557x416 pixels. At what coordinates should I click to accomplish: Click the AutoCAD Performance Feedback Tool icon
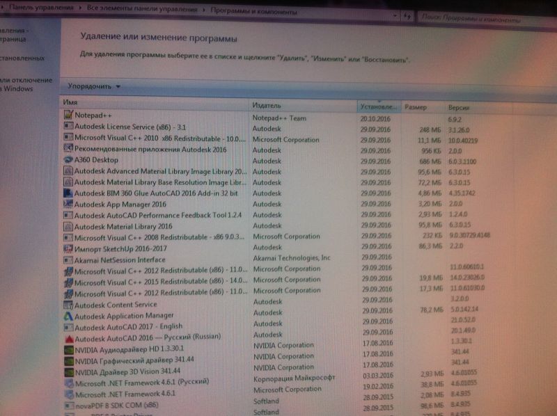tap(68, 215)
